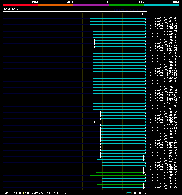Click the UniRef100_A7NZZ8 label
The width and height of the screenshot is (182, 195).
pyautogui.click(x=163, y=62)
